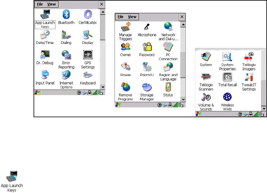267x193 pixels.
Task: Click plug connection icon in middle window tray
Action: pyautogui.click(x=181, y=105)
